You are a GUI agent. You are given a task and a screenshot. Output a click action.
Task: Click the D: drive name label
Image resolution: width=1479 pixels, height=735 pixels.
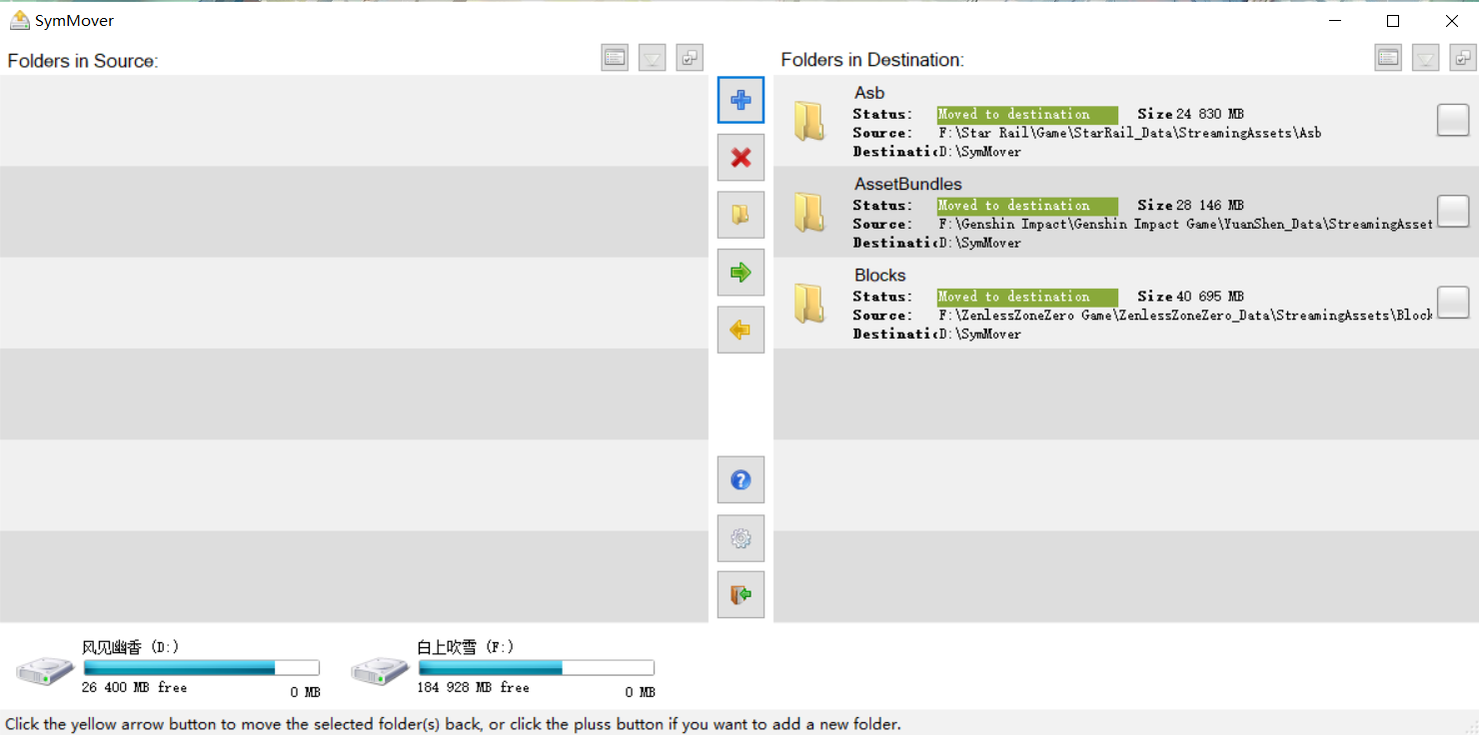(x=131, y=647)
